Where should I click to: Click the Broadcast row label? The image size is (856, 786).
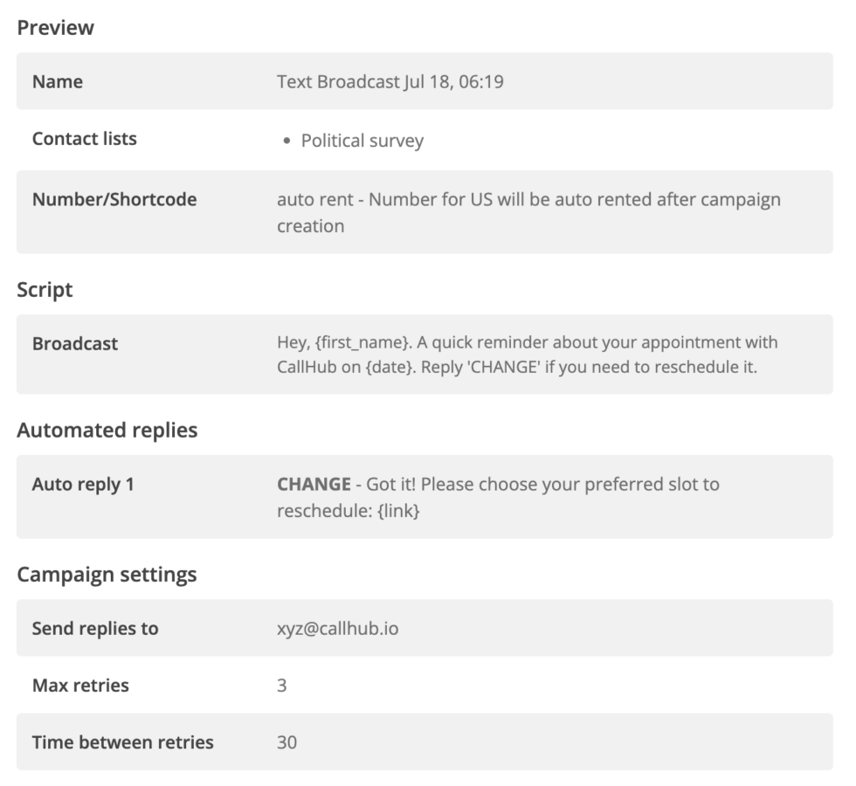(x=75, y=344)
